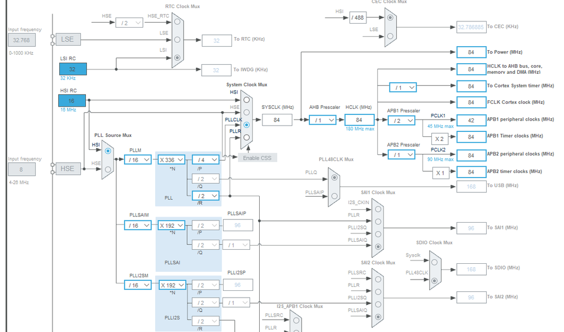Select HSE radio in PLL Source Mux
This screenshot has height=332, width=564.
(x=108, y=169)
